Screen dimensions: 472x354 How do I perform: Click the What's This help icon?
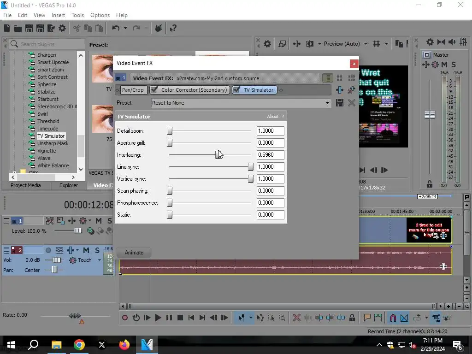(173, 28)
